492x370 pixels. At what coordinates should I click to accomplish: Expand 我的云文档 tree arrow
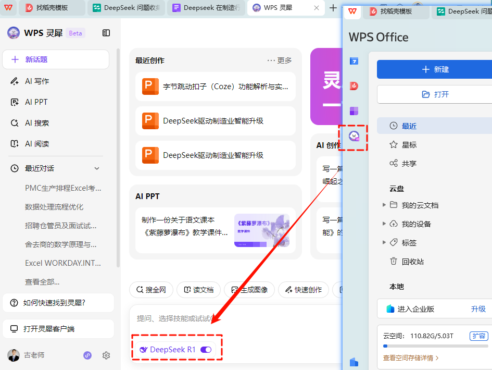384,205
